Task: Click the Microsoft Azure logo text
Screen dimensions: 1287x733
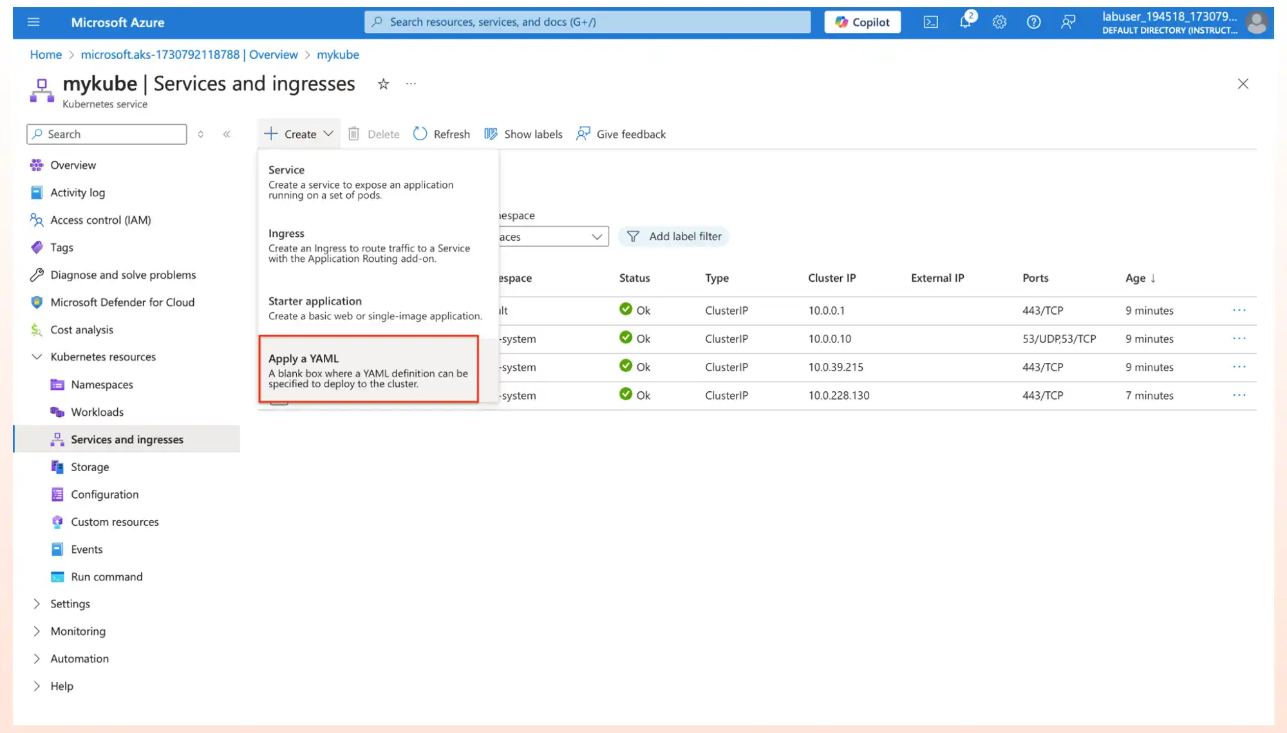Action: [x=117, y=22]
